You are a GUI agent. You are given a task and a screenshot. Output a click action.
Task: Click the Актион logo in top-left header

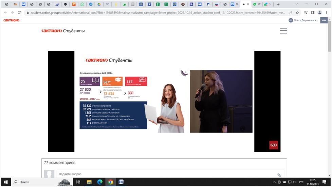(x=11, y=20)
